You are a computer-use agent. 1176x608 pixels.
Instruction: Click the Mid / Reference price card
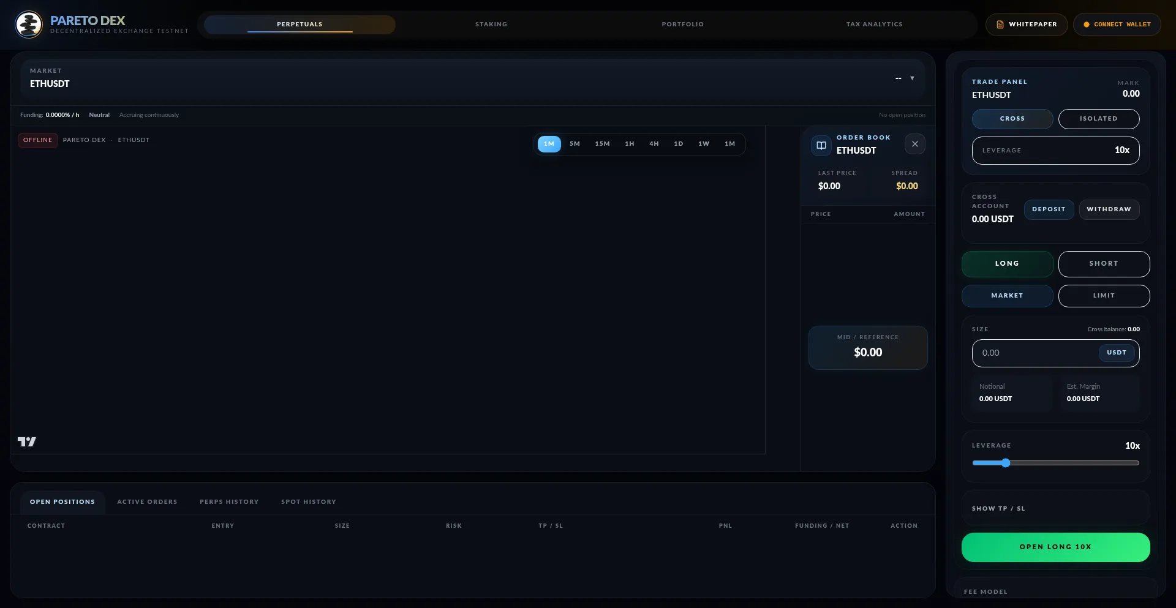pos(868,348)
